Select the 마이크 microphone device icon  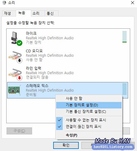tap(16, 38)
